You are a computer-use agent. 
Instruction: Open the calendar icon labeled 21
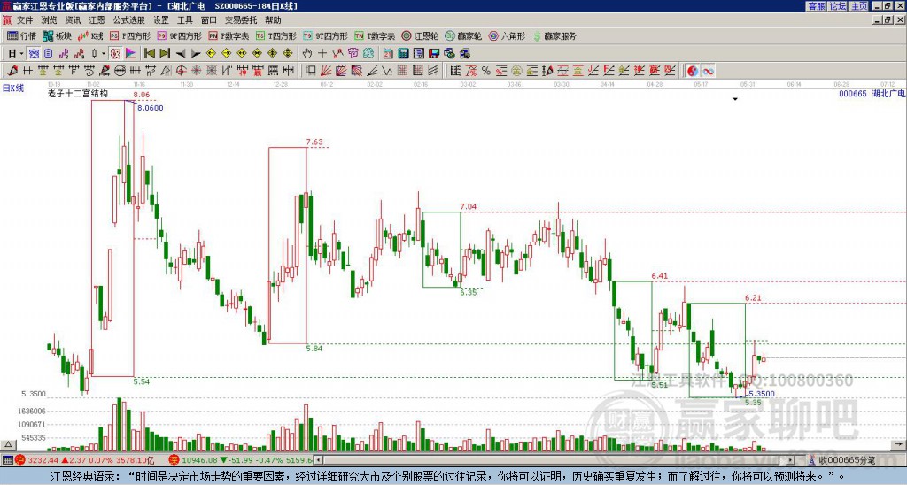tap(388, 54)
